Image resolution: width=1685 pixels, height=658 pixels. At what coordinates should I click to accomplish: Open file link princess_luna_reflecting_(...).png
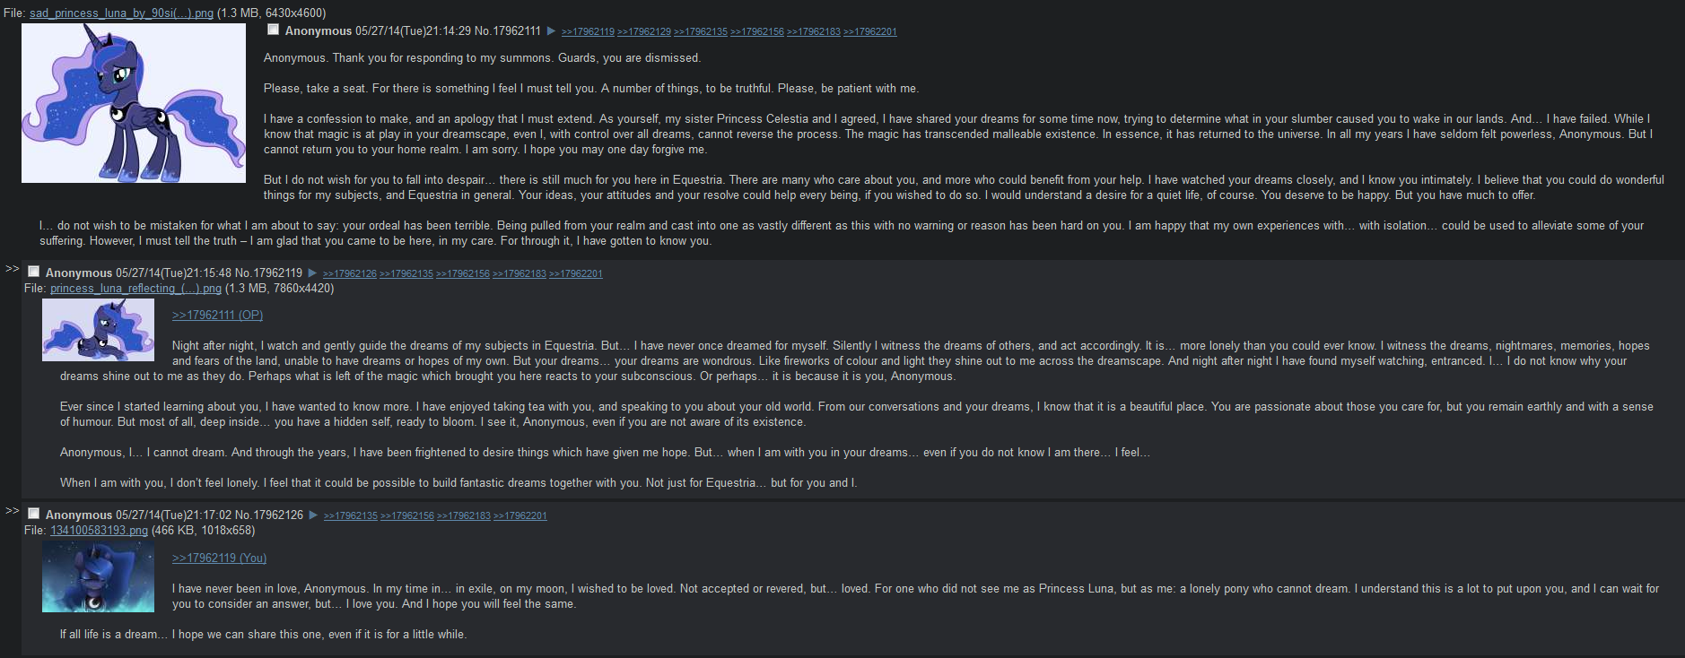135,289
